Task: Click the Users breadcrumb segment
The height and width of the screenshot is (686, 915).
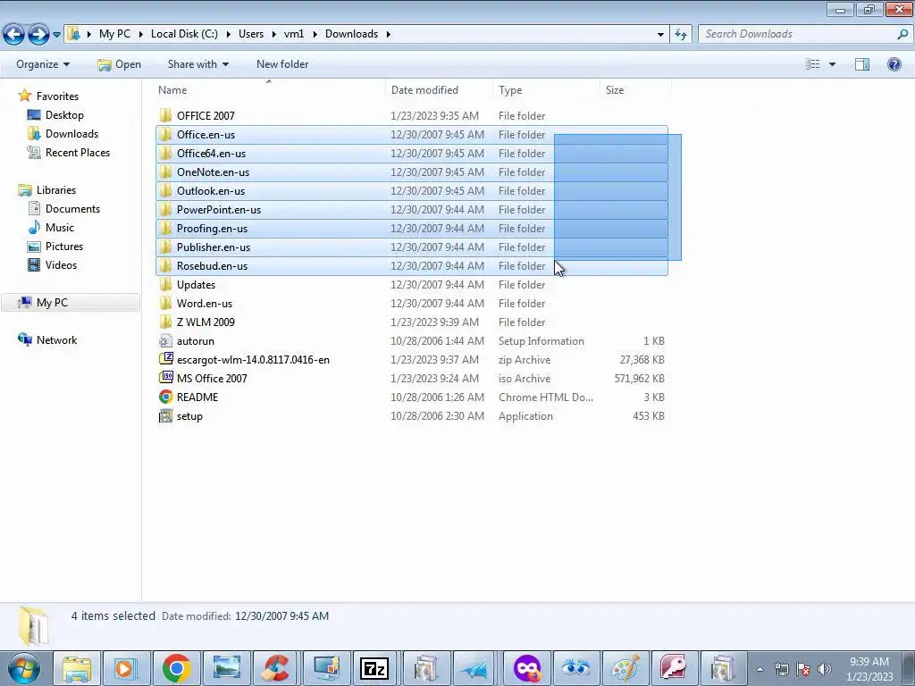Action: [251, 34]
